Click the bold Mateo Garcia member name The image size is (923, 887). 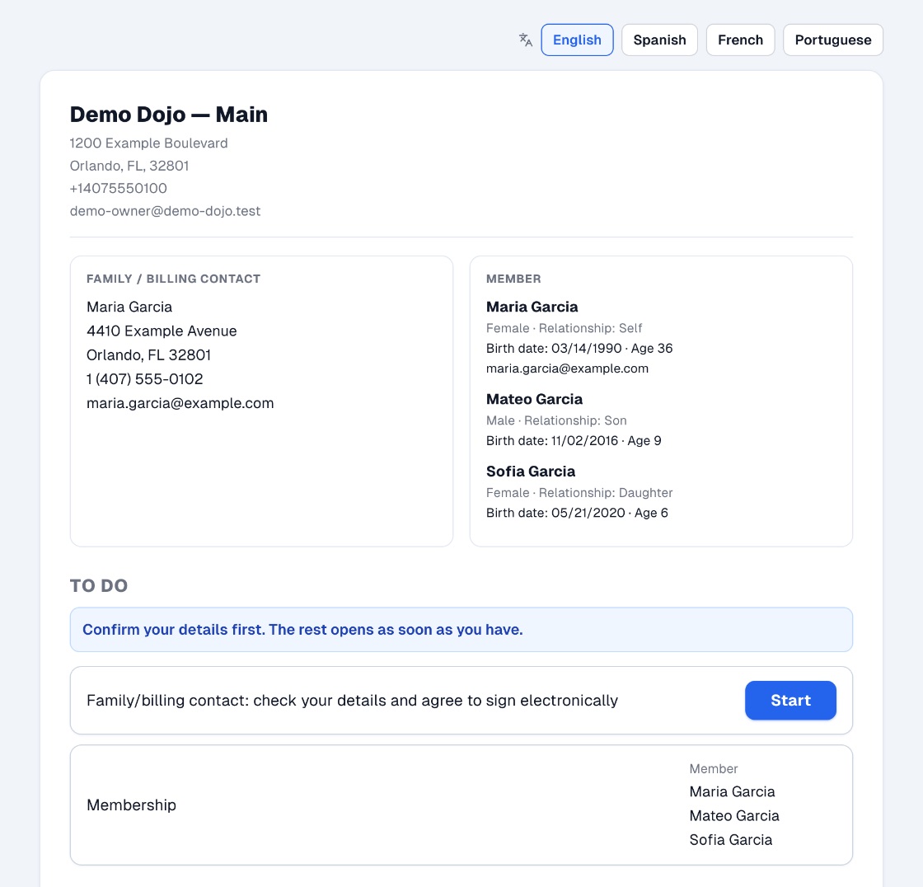coord(535,399)
